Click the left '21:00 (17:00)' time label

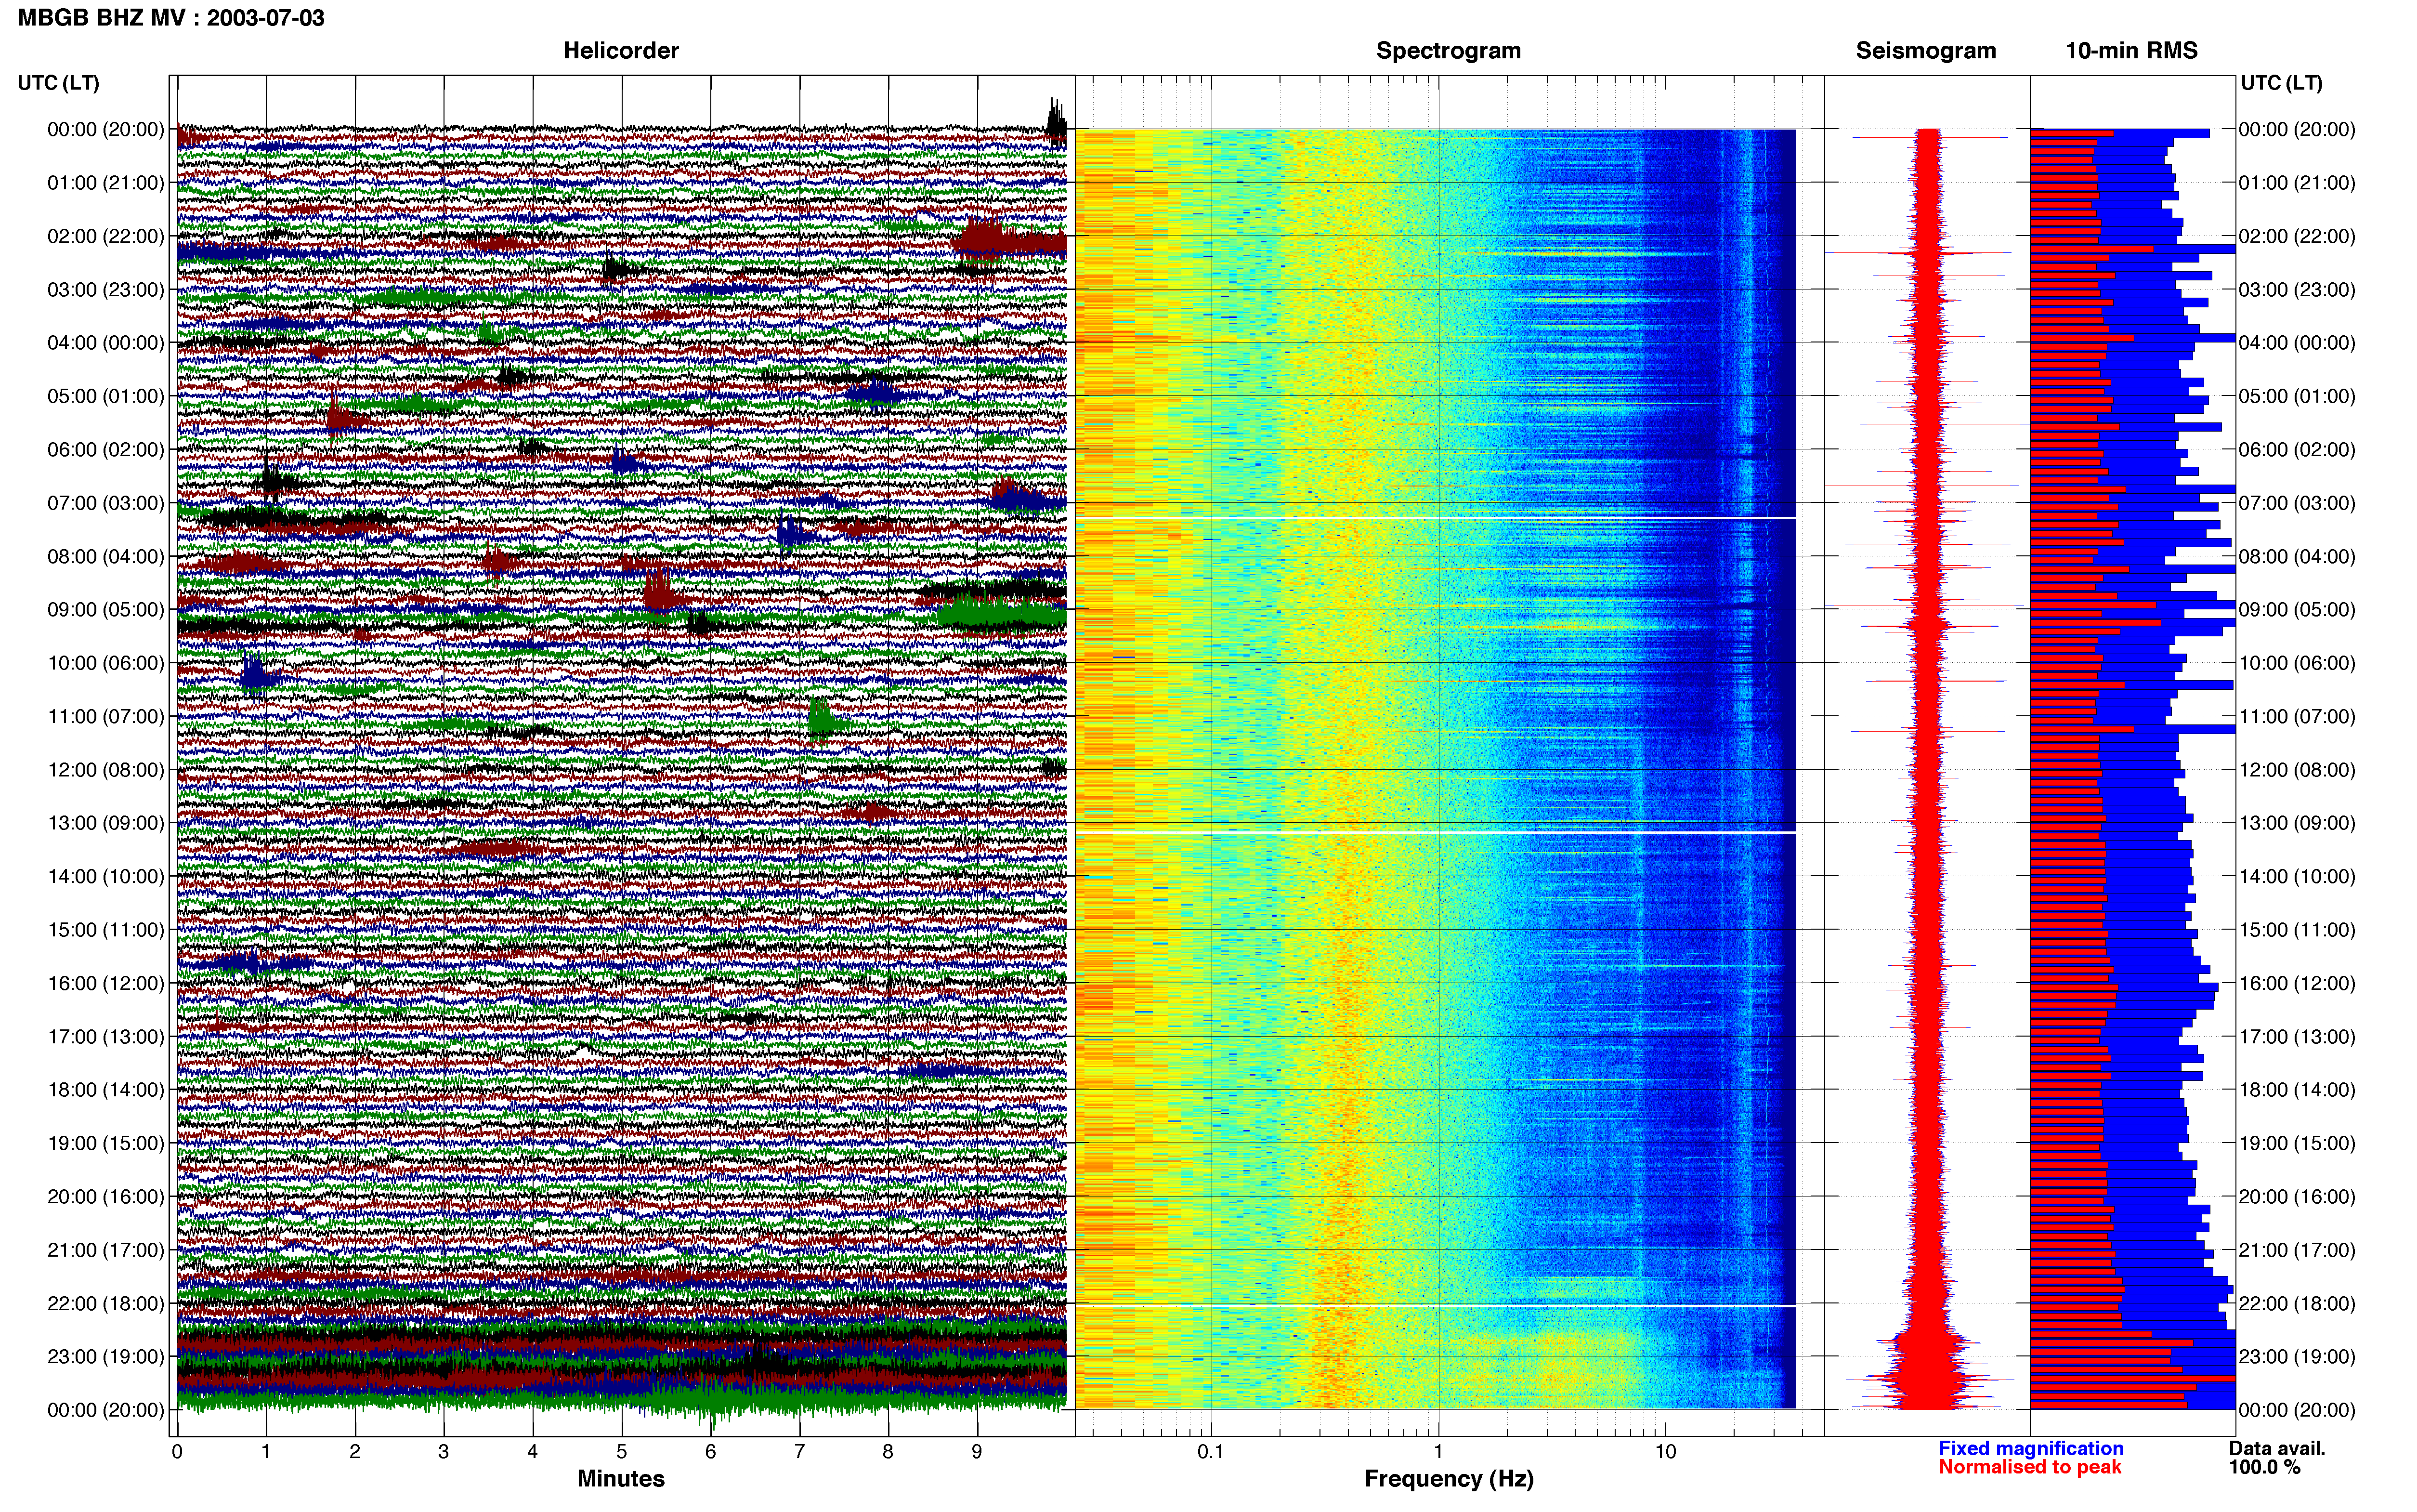(x=106, y=1250)
